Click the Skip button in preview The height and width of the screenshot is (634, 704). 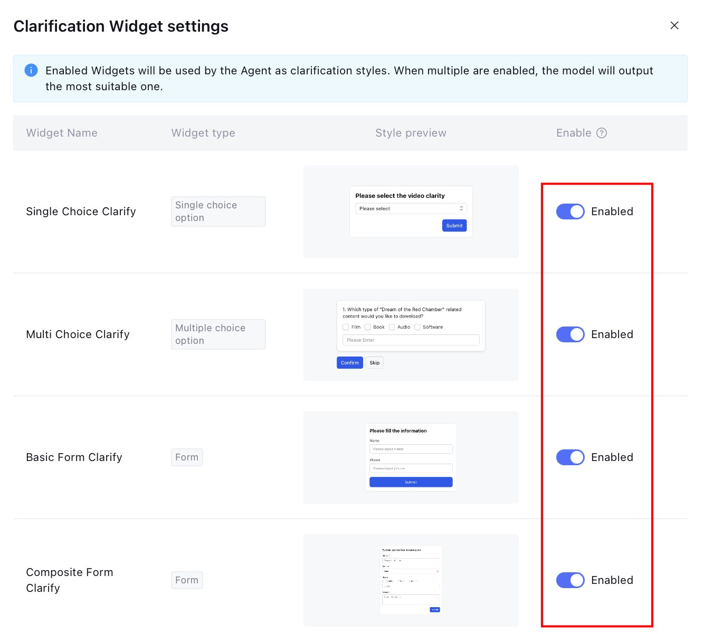pyautogui.click(x=375, y=363)
